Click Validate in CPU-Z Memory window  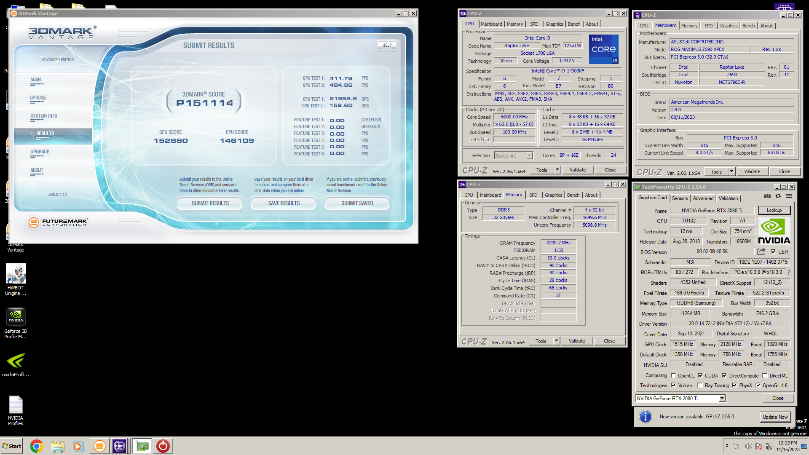click(577, 341)
